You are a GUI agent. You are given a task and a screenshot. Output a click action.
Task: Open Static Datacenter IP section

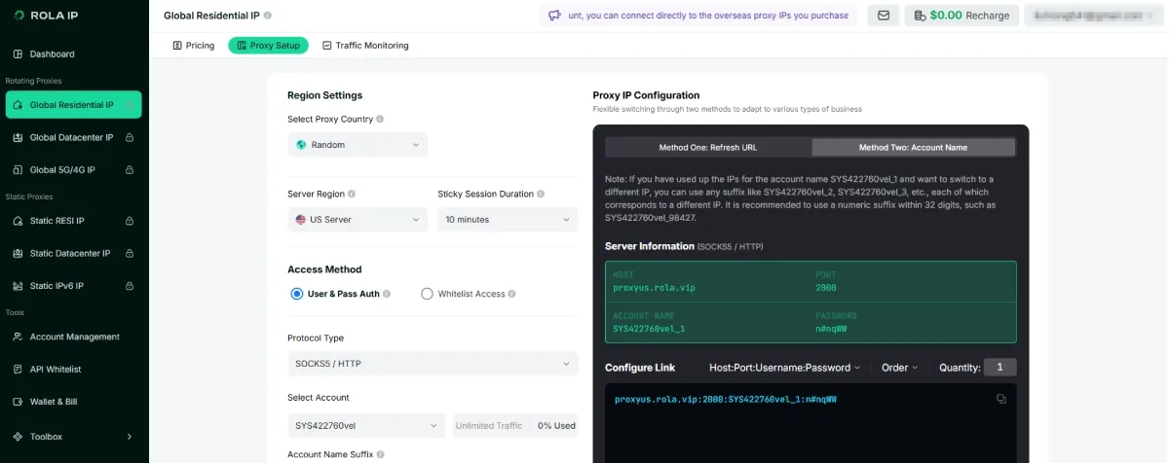click(x=73, y=254)
